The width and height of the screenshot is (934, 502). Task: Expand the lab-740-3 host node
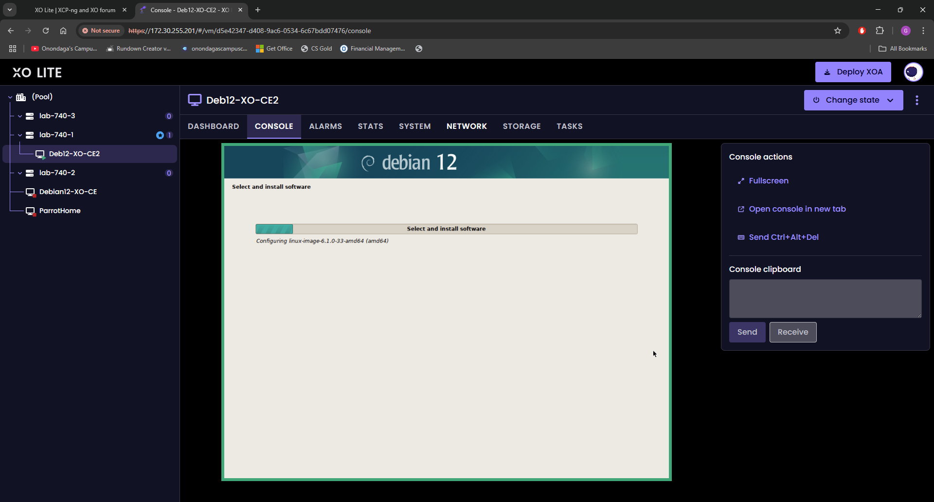click(20, 116)
